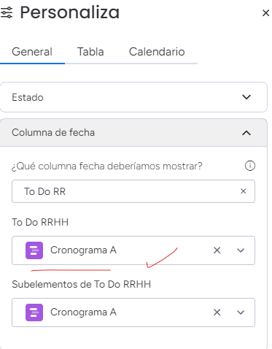Screen dimensions: 272x349
Task: Expand the Estado section chevron
Action: 246,97
